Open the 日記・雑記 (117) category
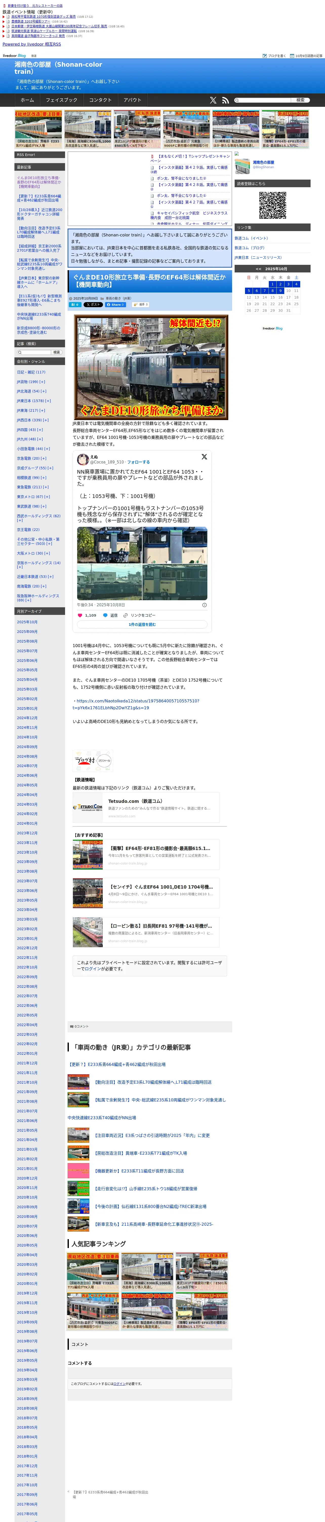The height and width of the screenshot is (1522, 325). (x=31, y=372)
